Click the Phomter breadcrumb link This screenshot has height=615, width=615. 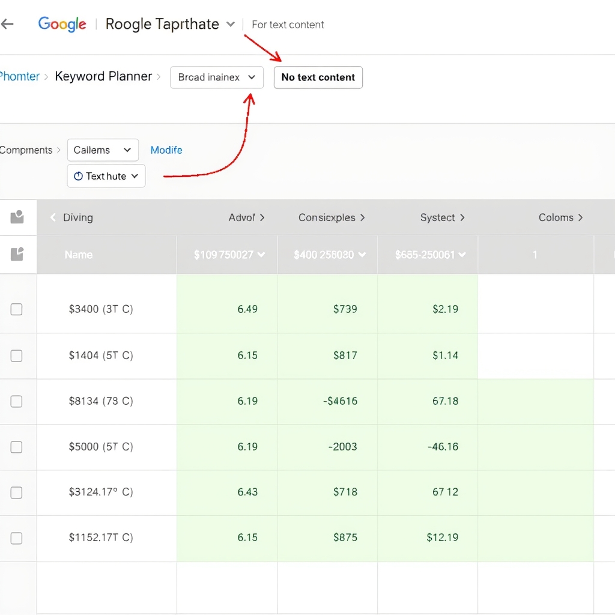[20, 76]
